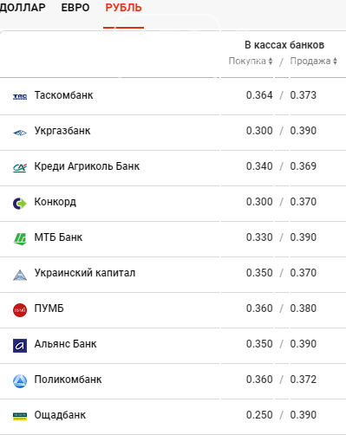Viewport: 346px width, 435px height.
Task: Sort by Покупка column arrows
Action: pos(271,61)
